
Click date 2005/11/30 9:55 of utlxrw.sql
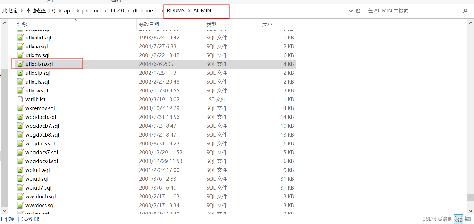[x=159, y=90]
